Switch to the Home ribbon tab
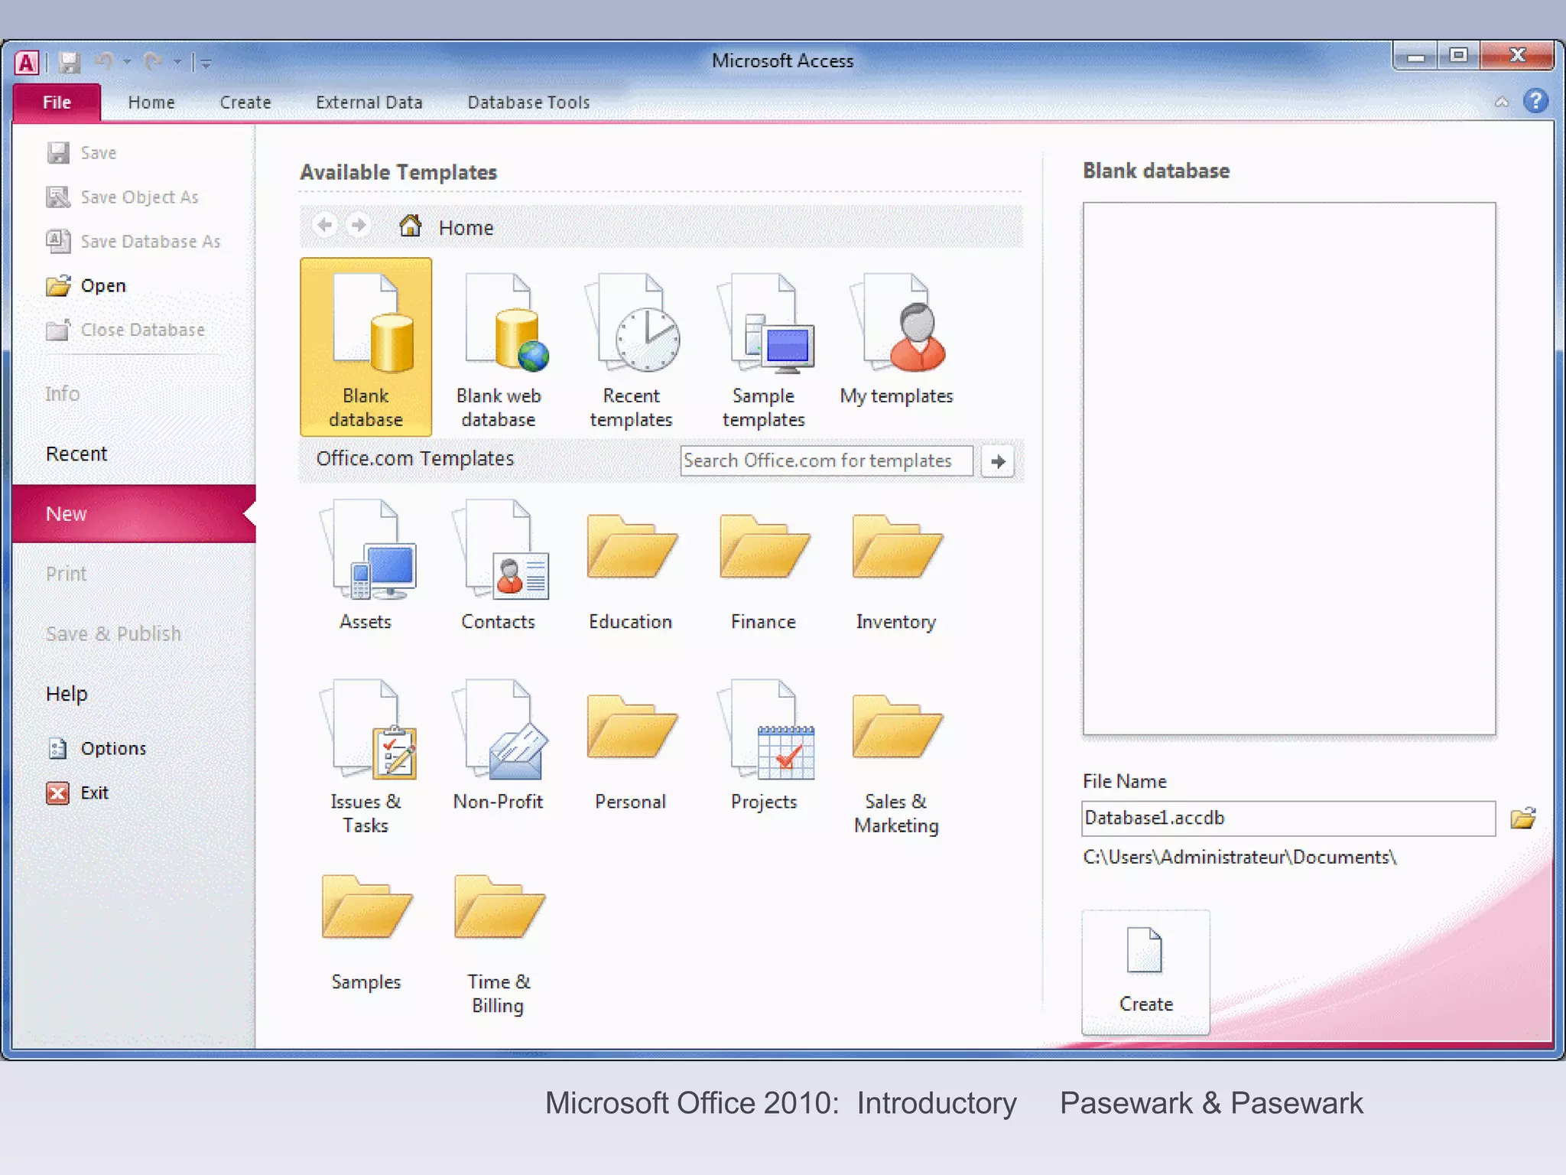 click(x=151, y=103)
